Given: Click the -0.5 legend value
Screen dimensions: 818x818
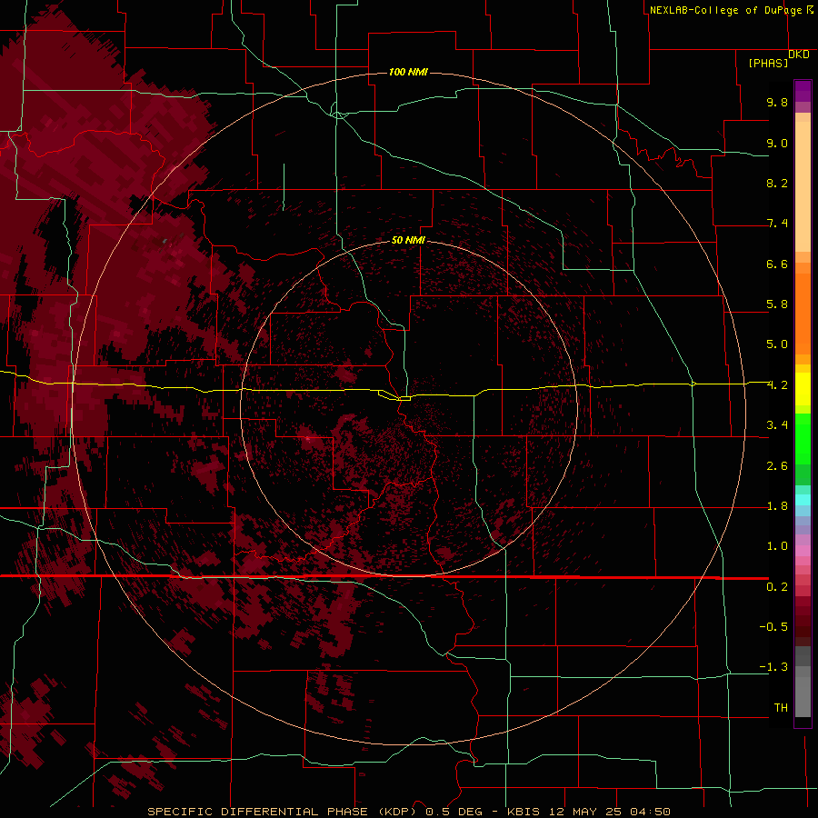Looking at the screenshot, I should coord(773,627).
